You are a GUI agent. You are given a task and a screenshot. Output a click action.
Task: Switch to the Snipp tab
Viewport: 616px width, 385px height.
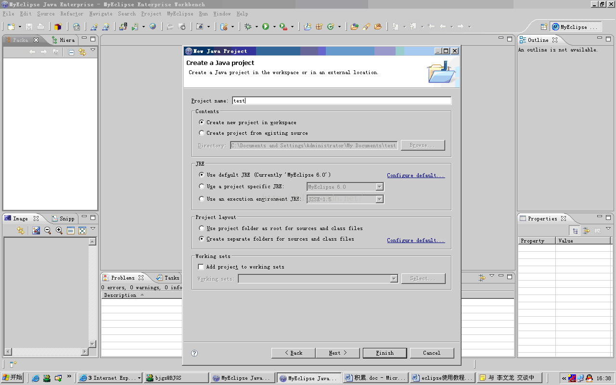(63, 218)
